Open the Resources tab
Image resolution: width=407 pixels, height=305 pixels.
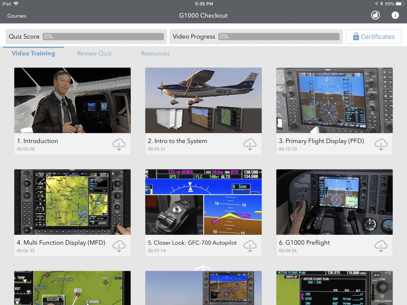(x=155, y=53)
